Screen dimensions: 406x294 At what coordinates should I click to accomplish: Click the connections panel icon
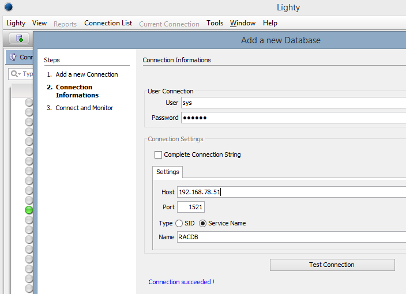tap(13, 57)
